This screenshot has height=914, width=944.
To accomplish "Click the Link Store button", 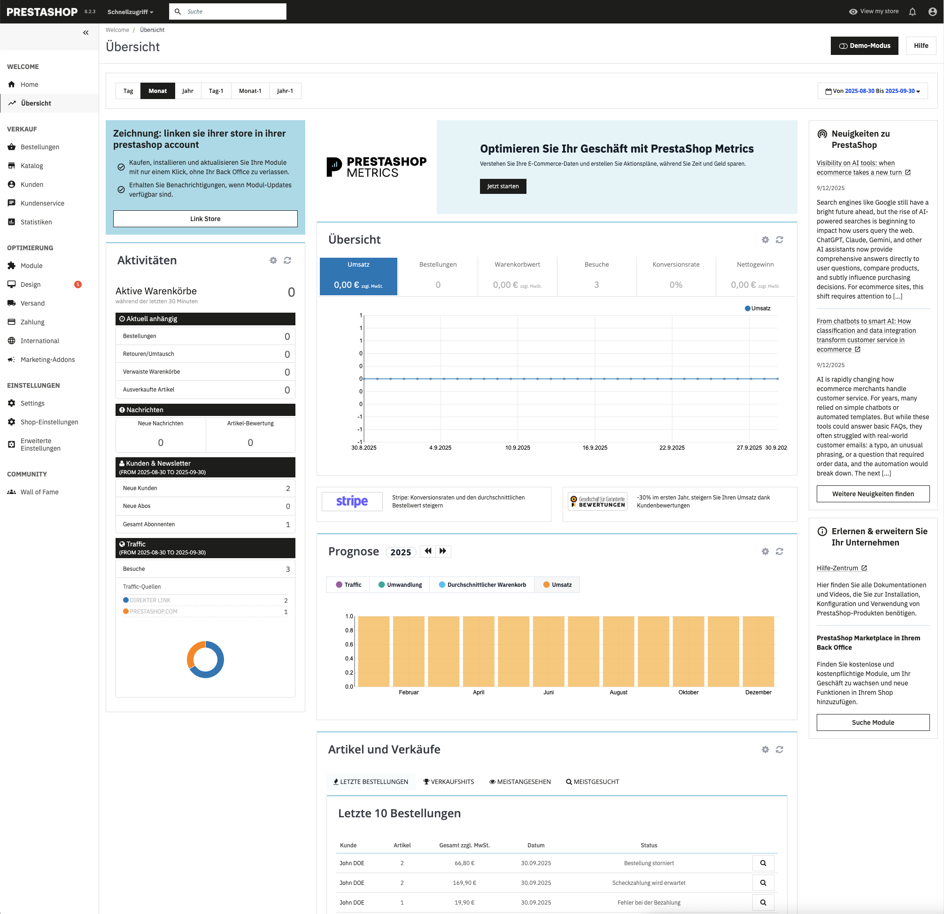I will [x=205, y=218].
